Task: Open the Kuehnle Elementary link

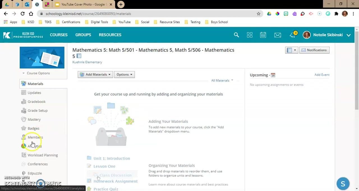Action: click(87, 62)
